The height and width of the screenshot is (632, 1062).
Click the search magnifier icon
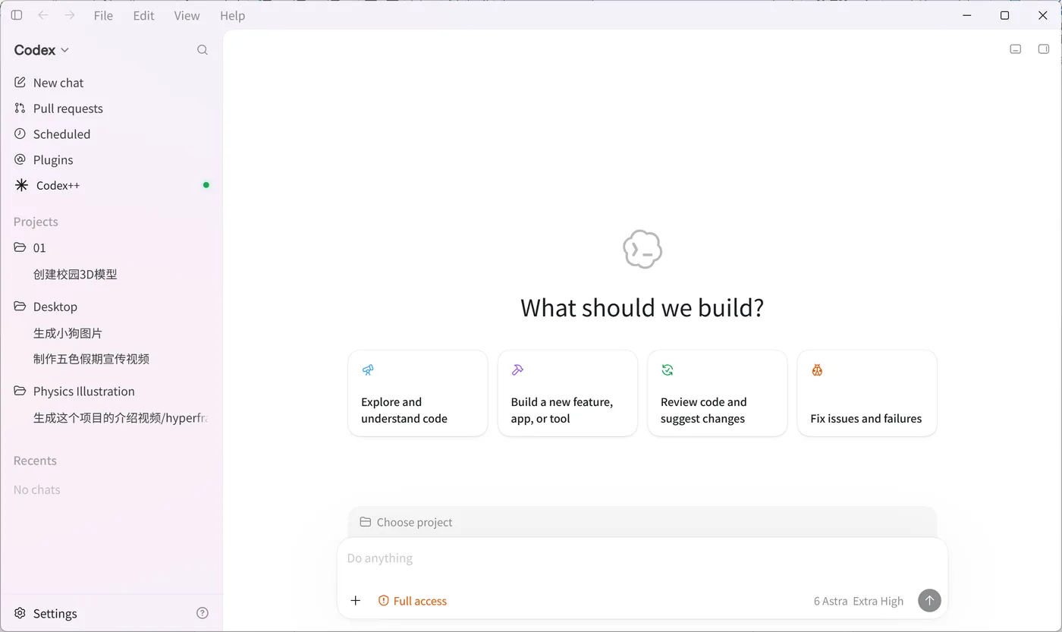[203, 50]
